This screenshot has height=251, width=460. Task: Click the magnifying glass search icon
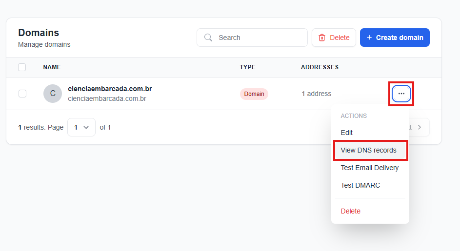pos(208,38)
